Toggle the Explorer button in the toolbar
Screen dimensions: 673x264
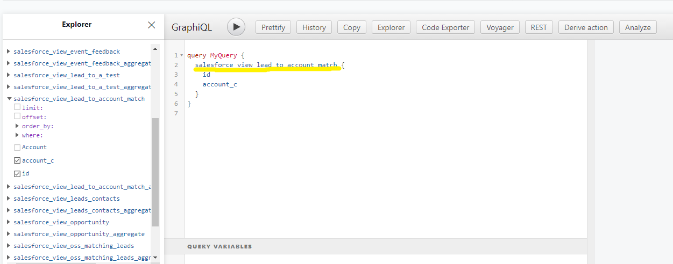[391, 27]
